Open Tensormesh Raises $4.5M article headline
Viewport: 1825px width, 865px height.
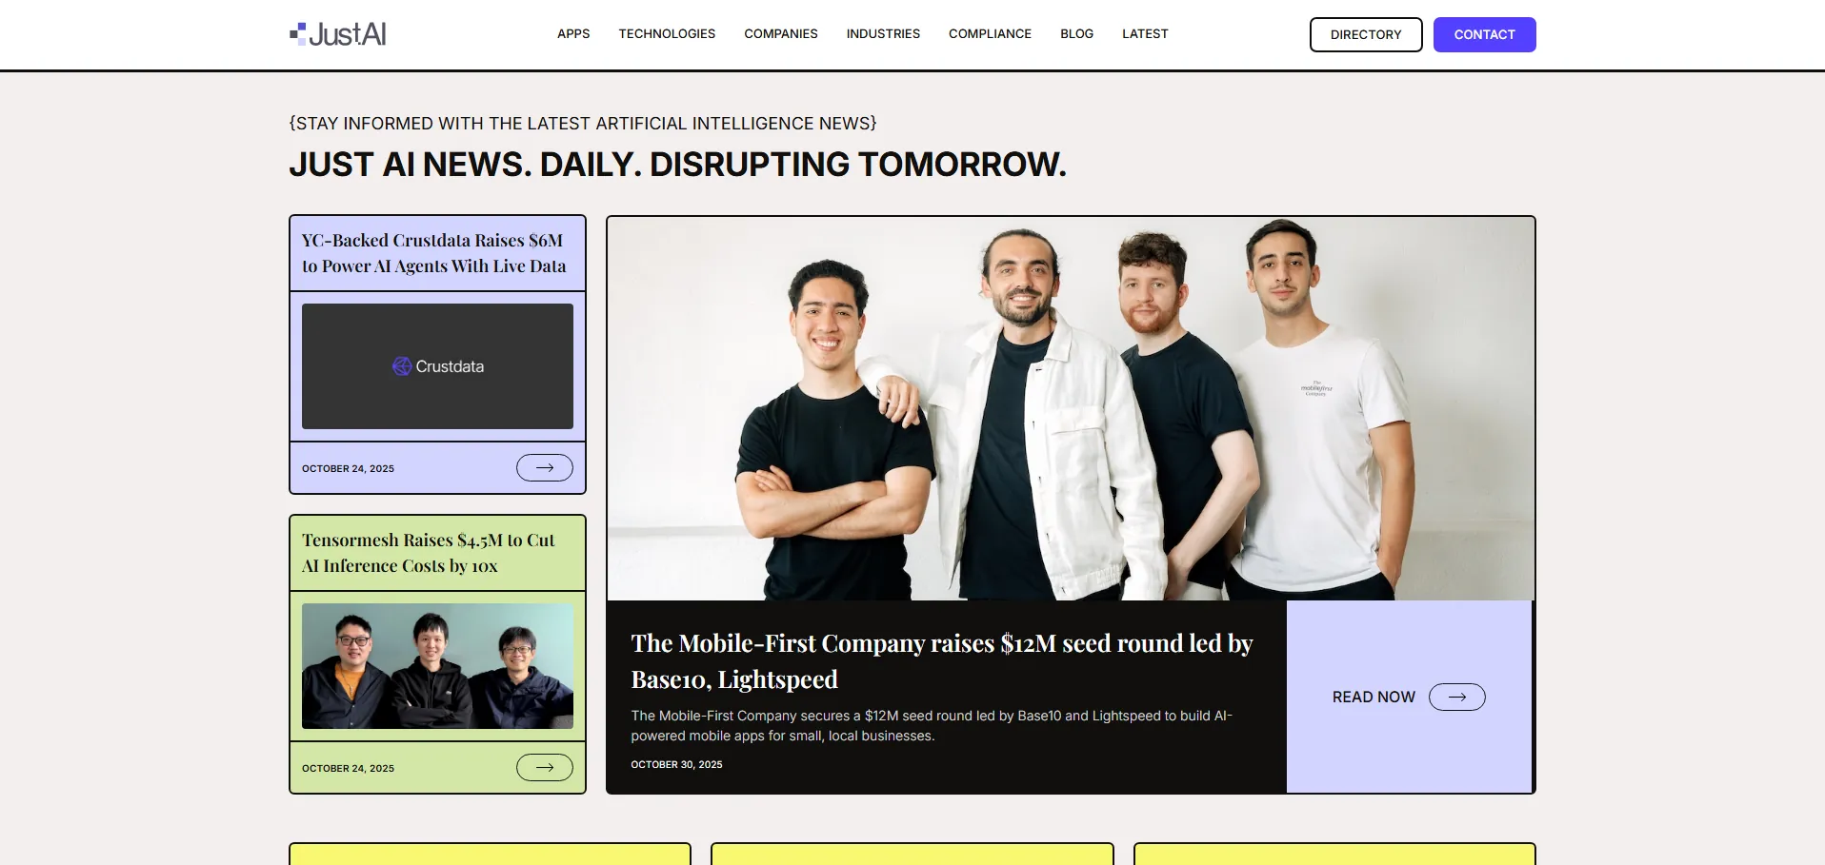(429, 553)
